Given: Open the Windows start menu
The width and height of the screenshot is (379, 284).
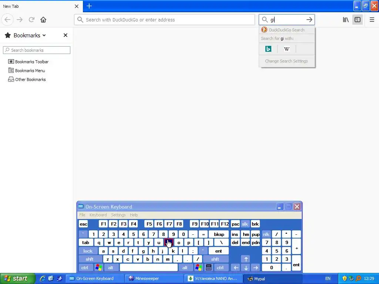Looking at the screenshot, I should (17, 278).
